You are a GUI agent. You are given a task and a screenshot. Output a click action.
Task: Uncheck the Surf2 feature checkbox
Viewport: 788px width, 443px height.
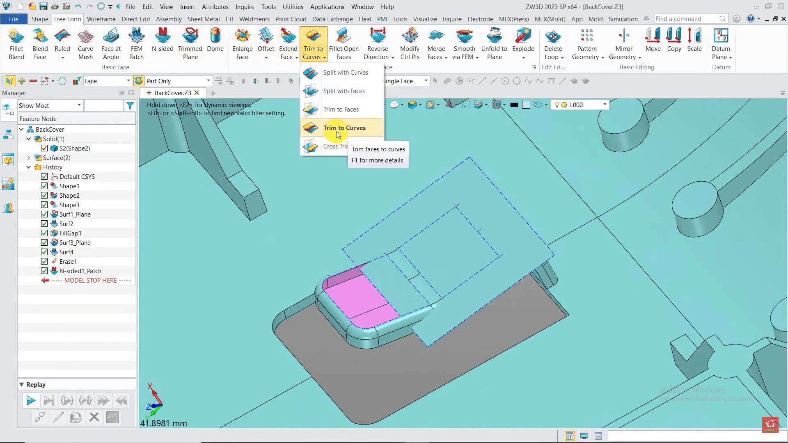tap(44, 224)
